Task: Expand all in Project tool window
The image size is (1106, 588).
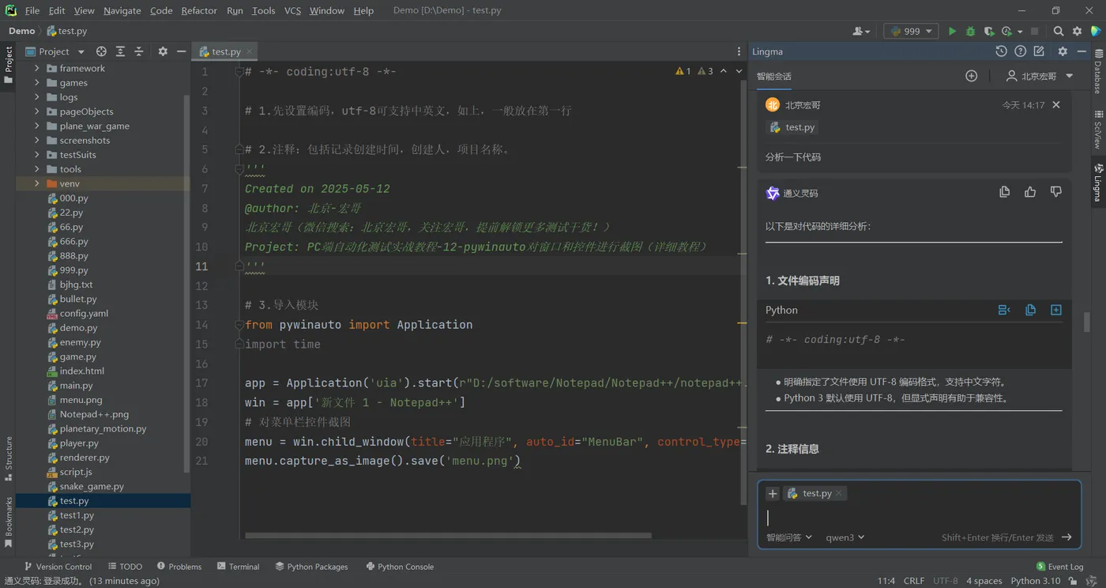Action: coord(120,51)
